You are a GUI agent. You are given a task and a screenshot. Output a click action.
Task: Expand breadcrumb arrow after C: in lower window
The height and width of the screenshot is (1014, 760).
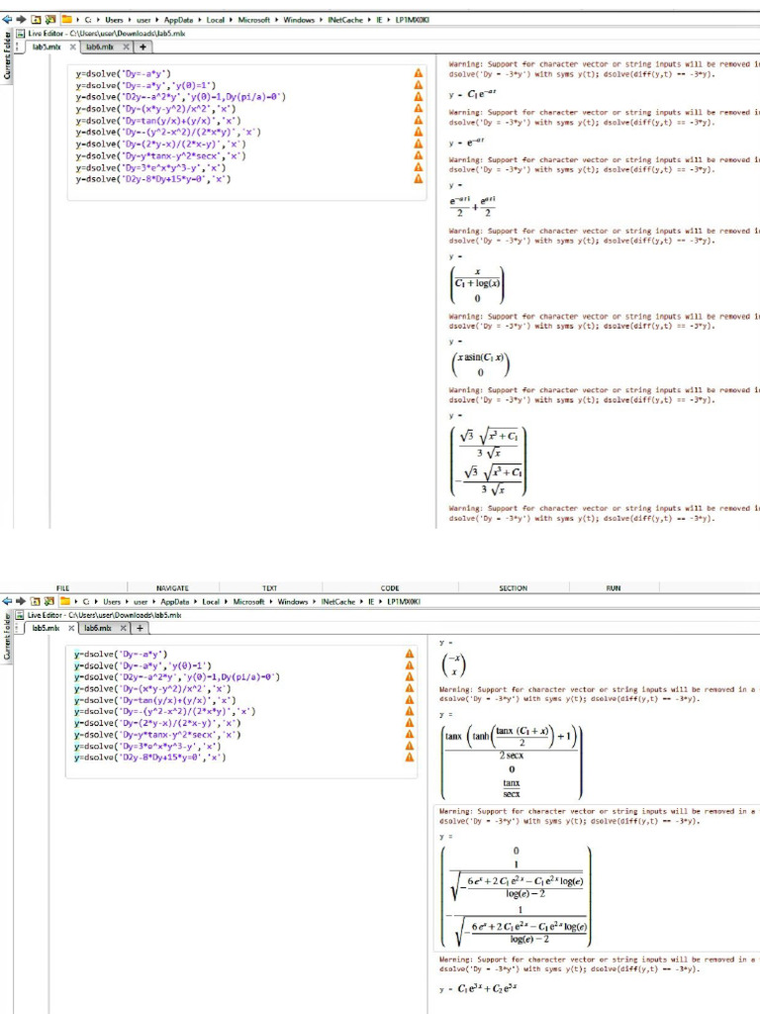[98, 601]
